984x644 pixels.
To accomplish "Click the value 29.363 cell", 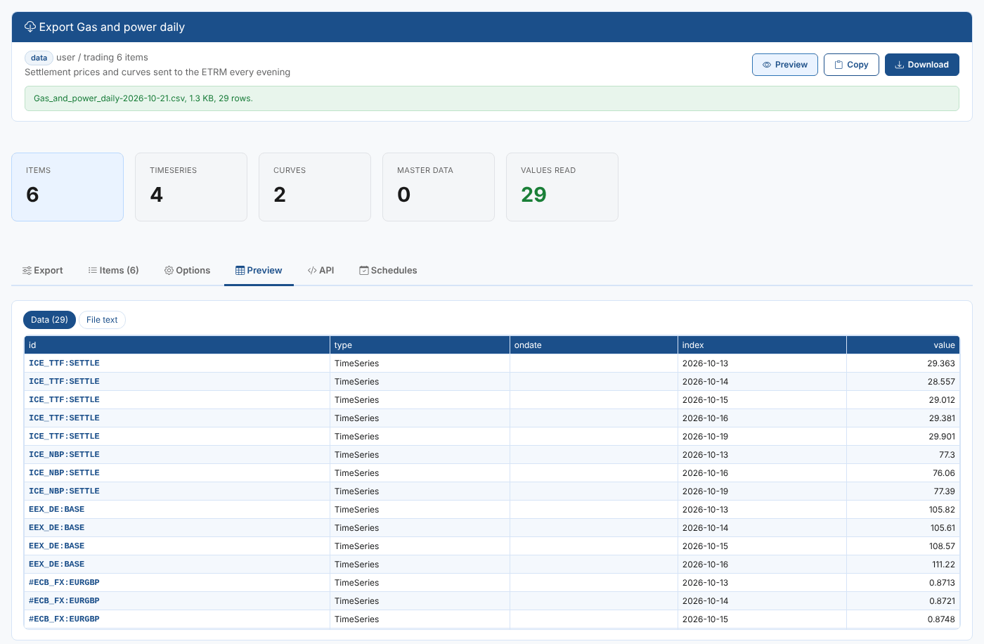I will click(903, 363).
